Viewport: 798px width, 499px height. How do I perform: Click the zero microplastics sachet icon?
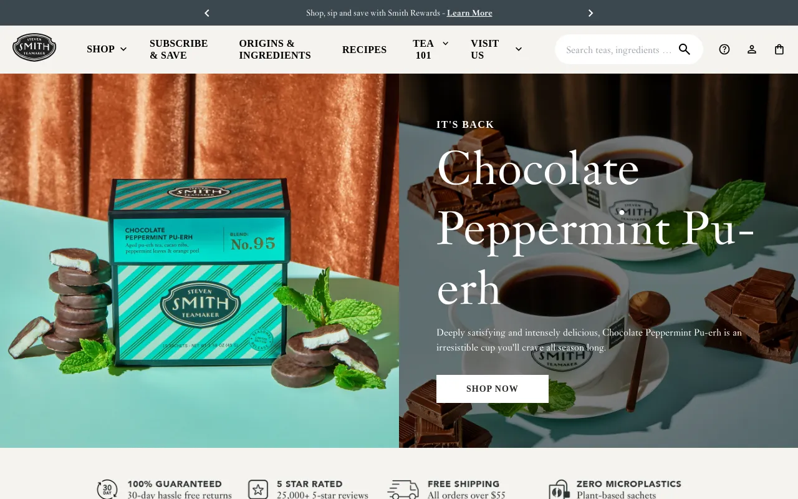pos(559,490)
